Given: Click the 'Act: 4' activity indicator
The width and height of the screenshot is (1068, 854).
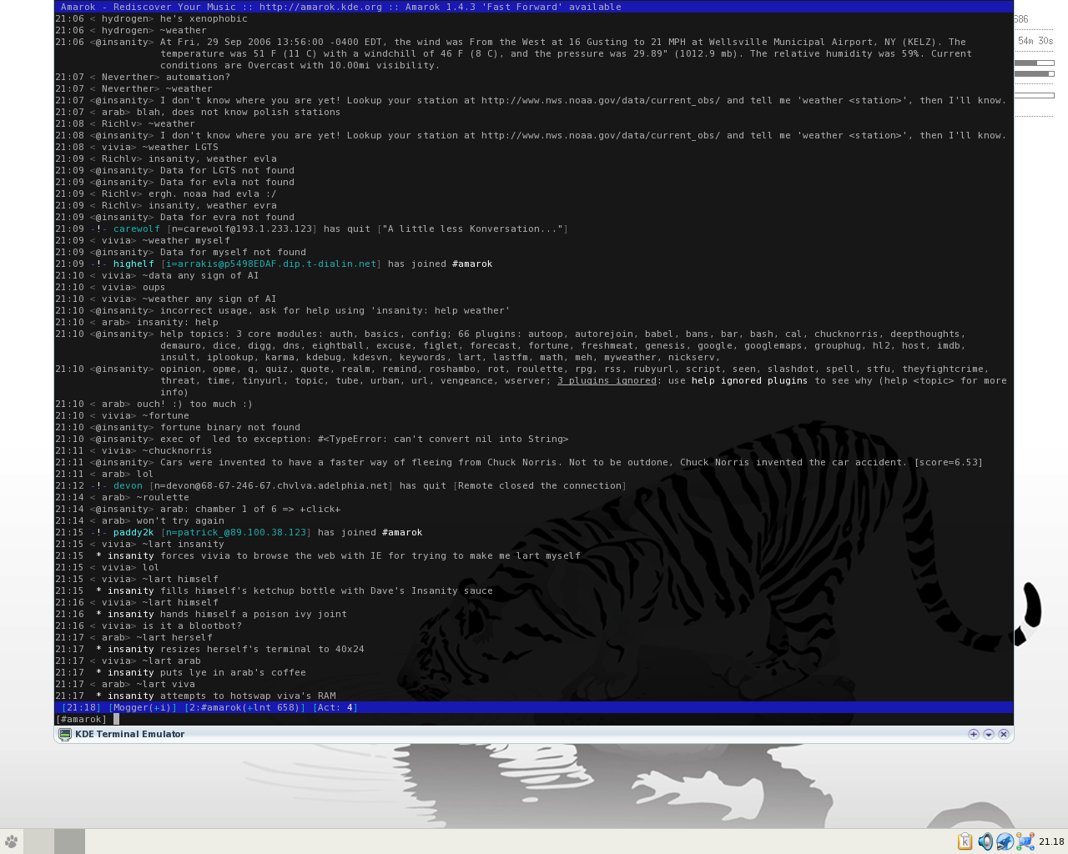Looking at the screenshot, I should (x=335, y=707).
